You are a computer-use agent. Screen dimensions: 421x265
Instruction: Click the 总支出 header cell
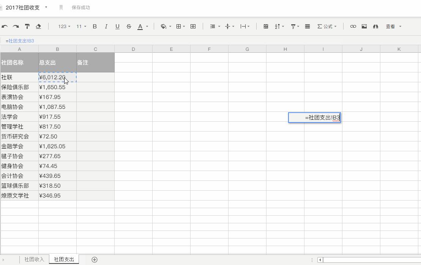(57, 63)
